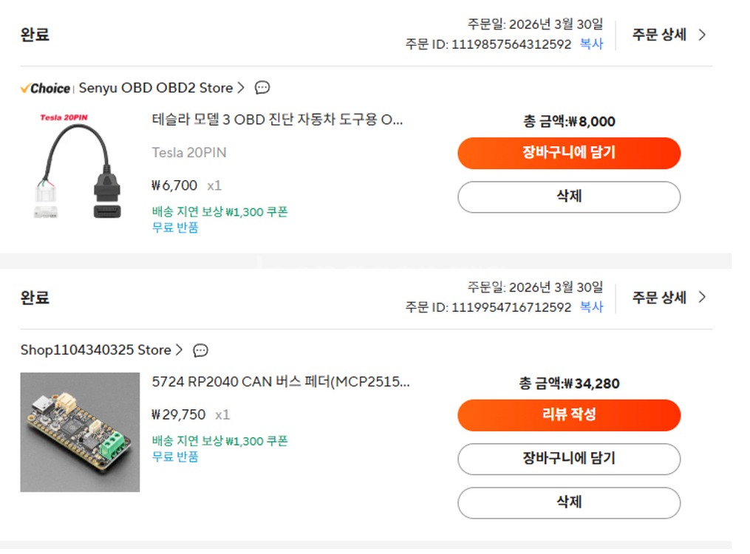Open 주문 상세 for order 1119954716712592
This screenshot has height=554, width=750.
669,298
